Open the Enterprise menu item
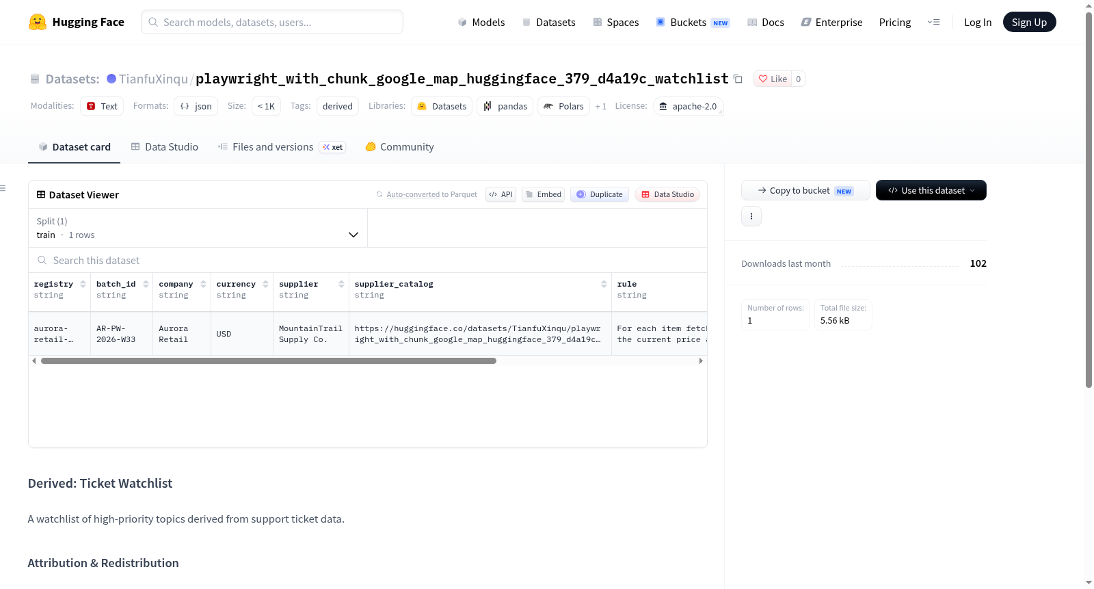The width and height of the screenshot is (1094, 589). point(831,22)
